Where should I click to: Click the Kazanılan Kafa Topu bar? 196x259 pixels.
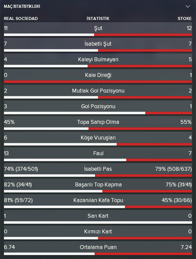click(98, 207)
